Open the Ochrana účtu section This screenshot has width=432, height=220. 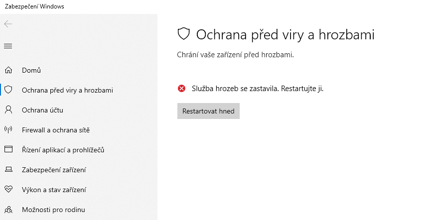click(x=42, y=110)
